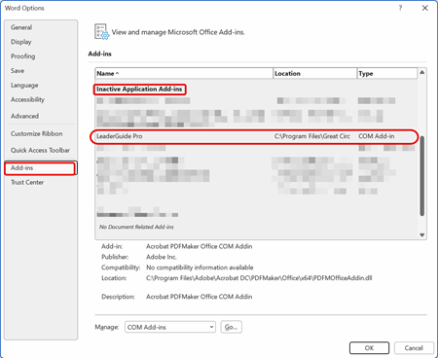Click the add-ins list scroll down arrow

coord(422,234)
